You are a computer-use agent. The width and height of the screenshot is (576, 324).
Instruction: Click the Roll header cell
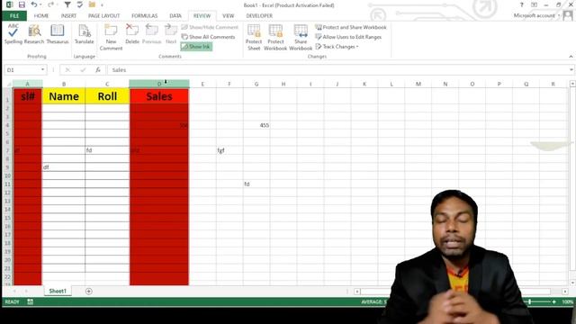click(107, 96)
